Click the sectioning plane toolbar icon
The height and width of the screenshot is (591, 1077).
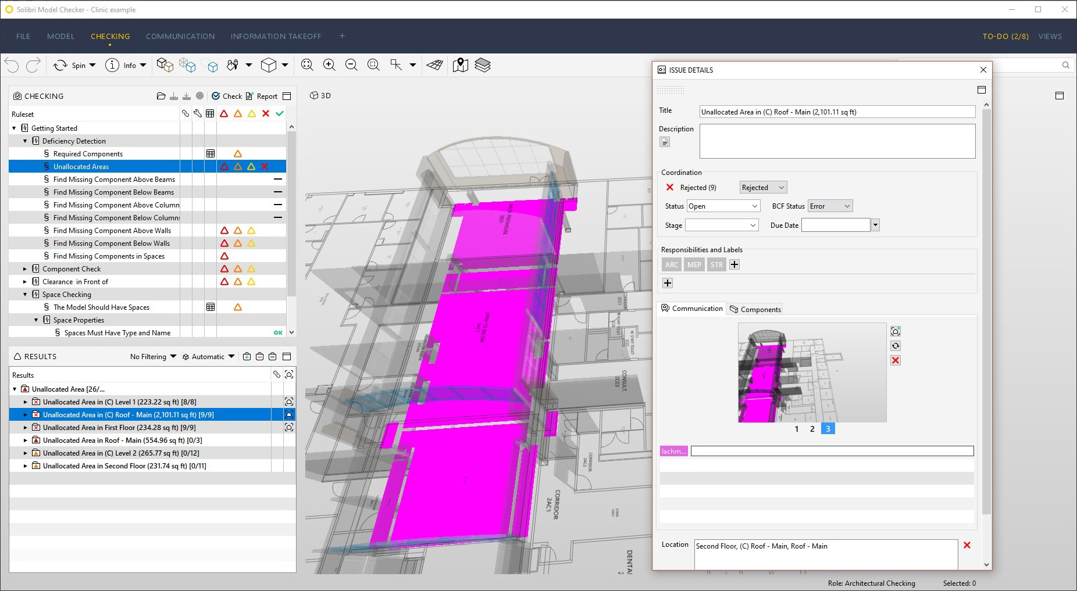(435, 65)
